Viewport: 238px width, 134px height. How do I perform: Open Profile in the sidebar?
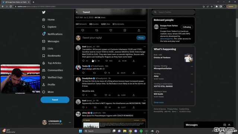click(49, 84)
